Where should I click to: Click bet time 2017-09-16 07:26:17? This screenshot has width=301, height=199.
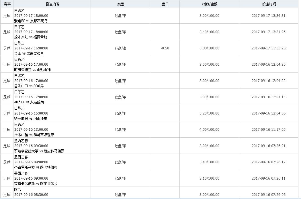[x=269, y=162]
